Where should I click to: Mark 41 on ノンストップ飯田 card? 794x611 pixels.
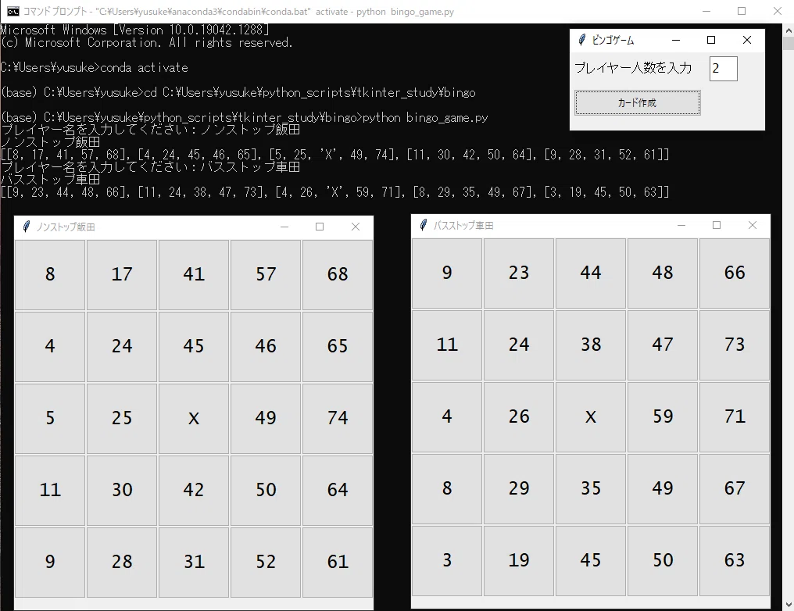[194, 274]
